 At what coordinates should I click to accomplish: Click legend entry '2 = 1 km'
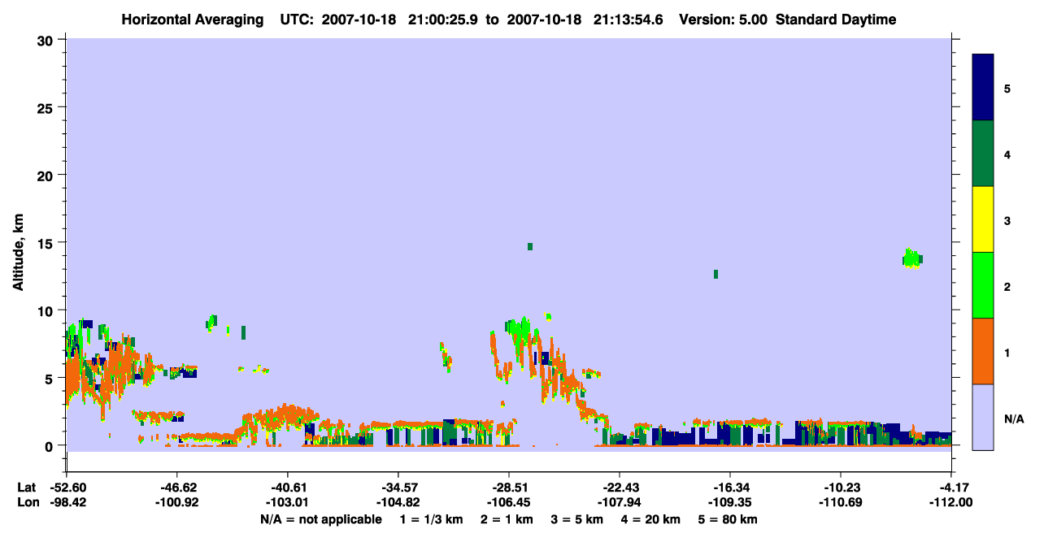507,519
